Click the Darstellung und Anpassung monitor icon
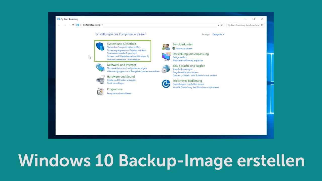The width and height of the screenshot is (322, 181). pyautogui.click(x=166, y=57)
